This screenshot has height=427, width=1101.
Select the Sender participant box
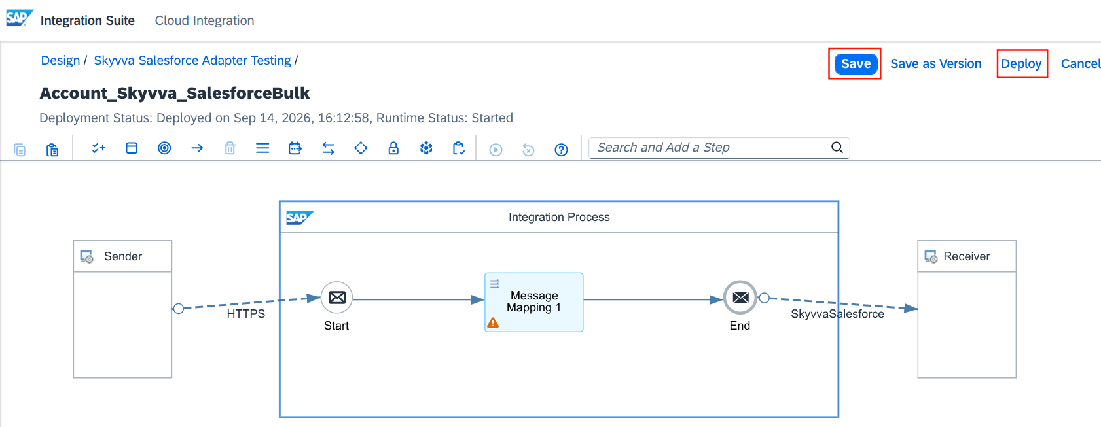[122, 309]
